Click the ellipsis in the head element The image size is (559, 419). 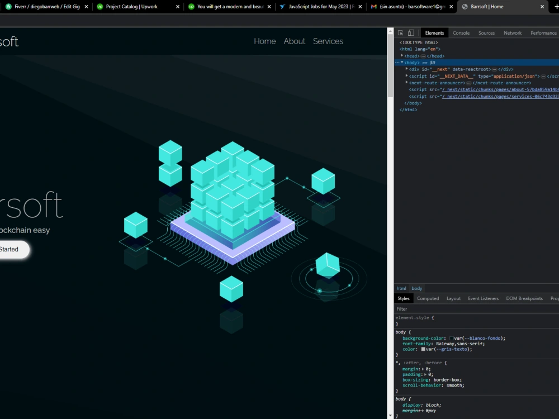pyautogui.click(x=423, y=56)
